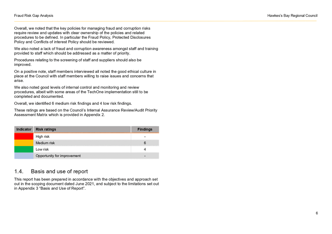Click the amber Medium risk indicator swatch
Screen dimensions: 332x234
[24, 143]
